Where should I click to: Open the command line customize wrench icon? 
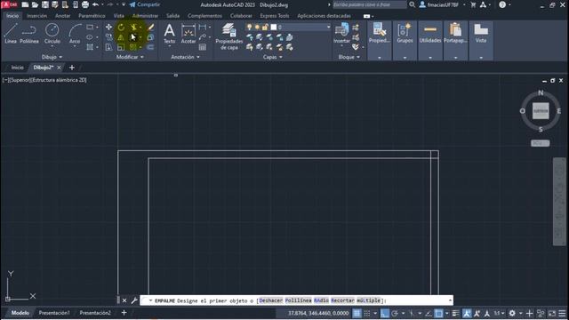click(134, 300)
